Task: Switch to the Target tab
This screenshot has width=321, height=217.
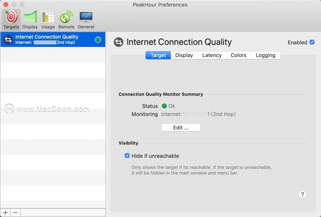Action: [x=158, y=55]
